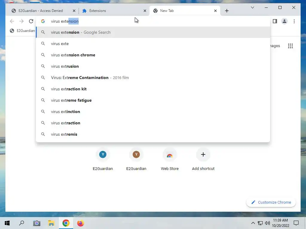Choose 'virus extension chrome' suggestion
This screenshot has height=229, width=306.
click(153, 55)
